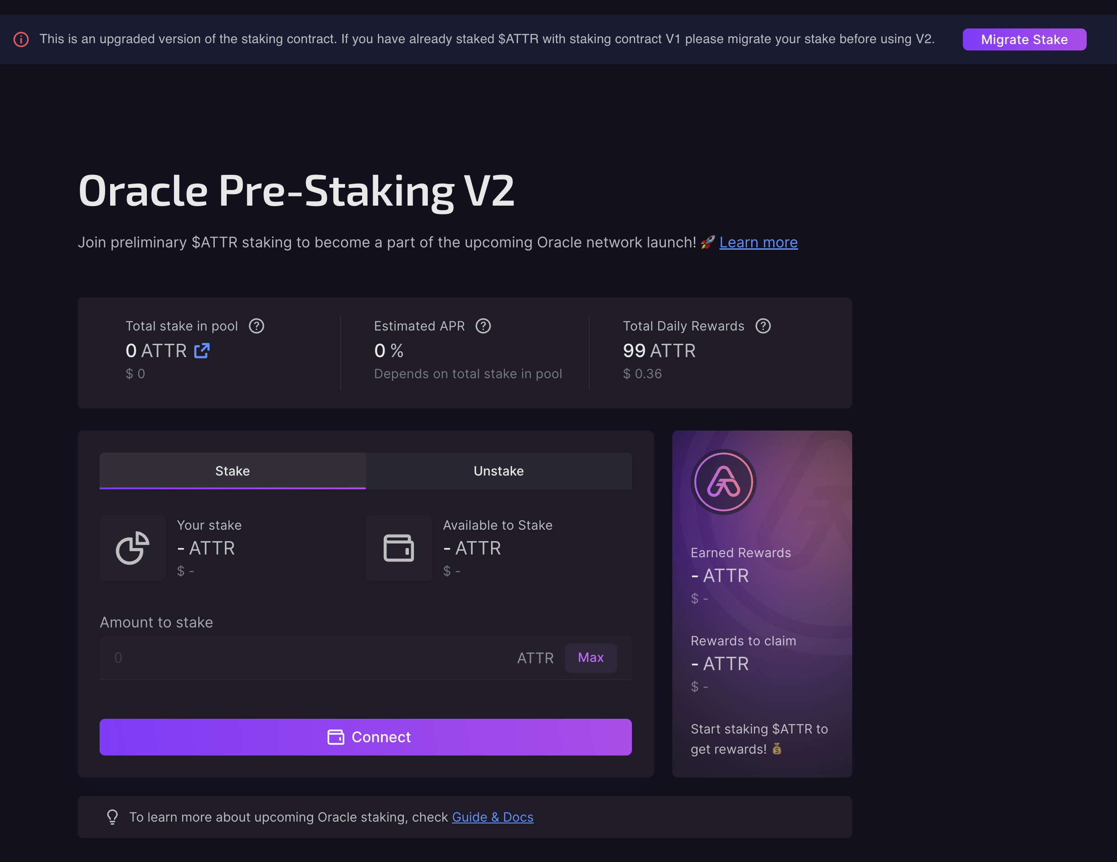Click the pie chart Your stake icon
The height and width of the screenshot is (862, 1117).
(133, 548)
